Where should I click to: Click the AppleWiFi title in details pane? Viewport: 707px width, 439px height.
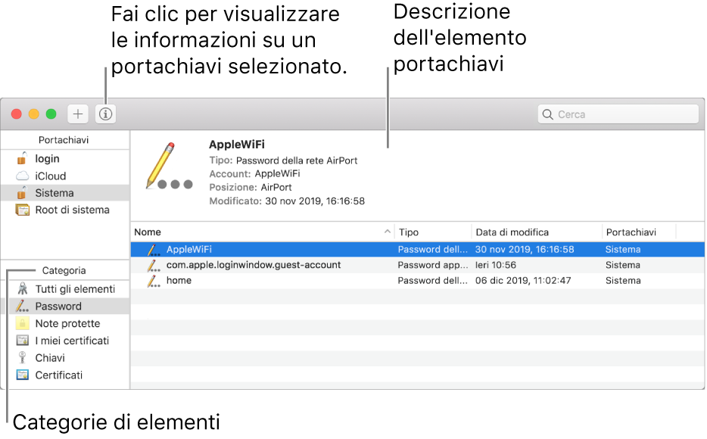click(237, 145)
